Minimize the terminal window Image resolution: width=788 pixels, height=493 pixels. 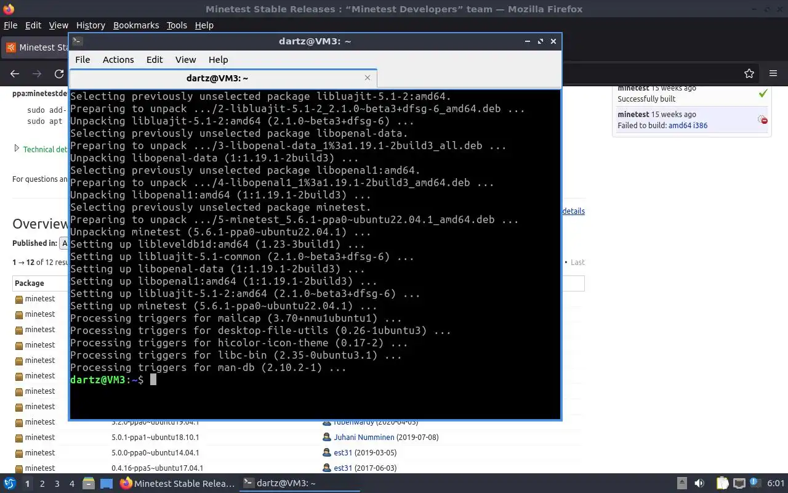528,41
